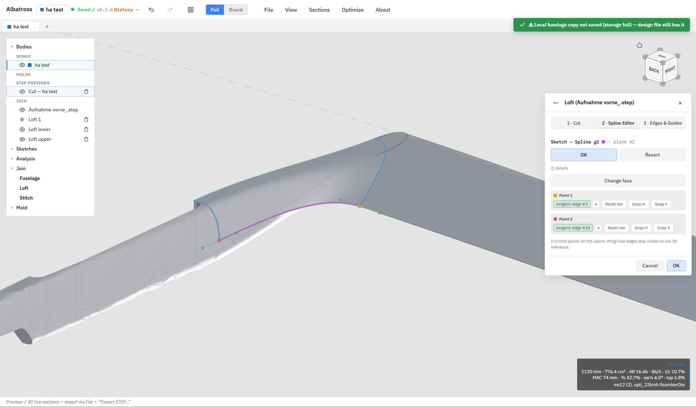Image resolution: width=696 pixels, height=407 pixels.
Task: Add a new design tab with plus
Action: point(47,26)
